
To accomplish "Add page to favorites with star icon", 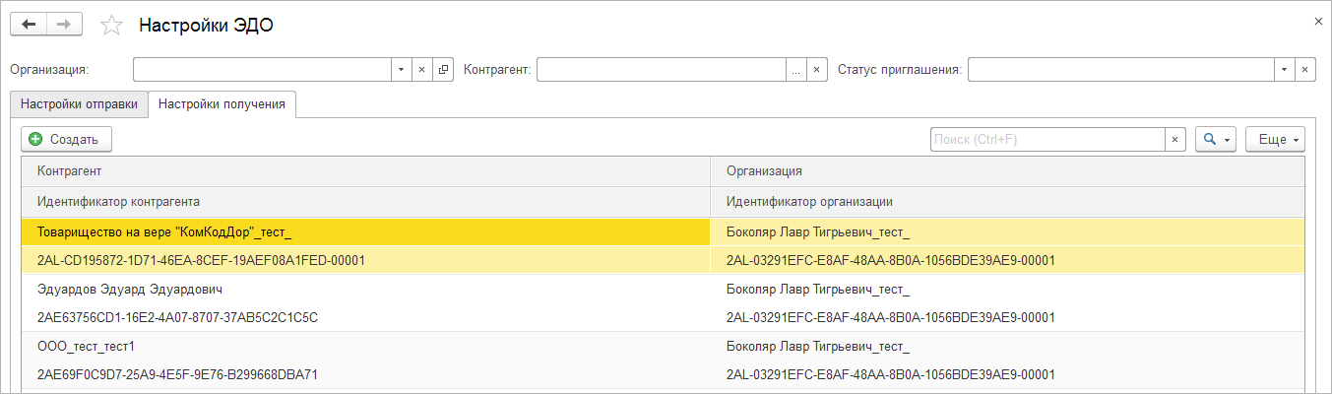I will 112,26.
